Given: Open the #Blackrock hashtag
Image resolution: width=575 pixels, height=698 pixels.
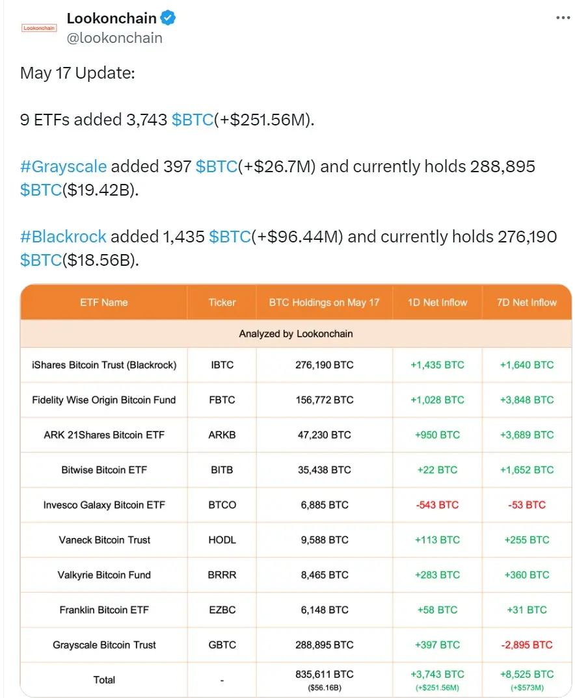Looking at the screenshot, I should click(x=63, y=237).
